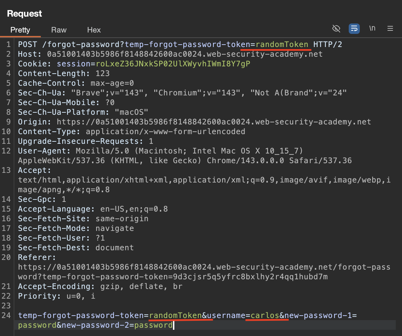
Task: Click the Content-Type header value
Action: 165,132
